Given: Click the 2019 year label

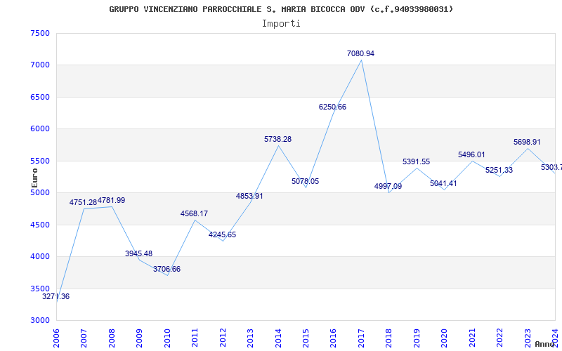Looking at the screenshot, I should click(417, 338).
